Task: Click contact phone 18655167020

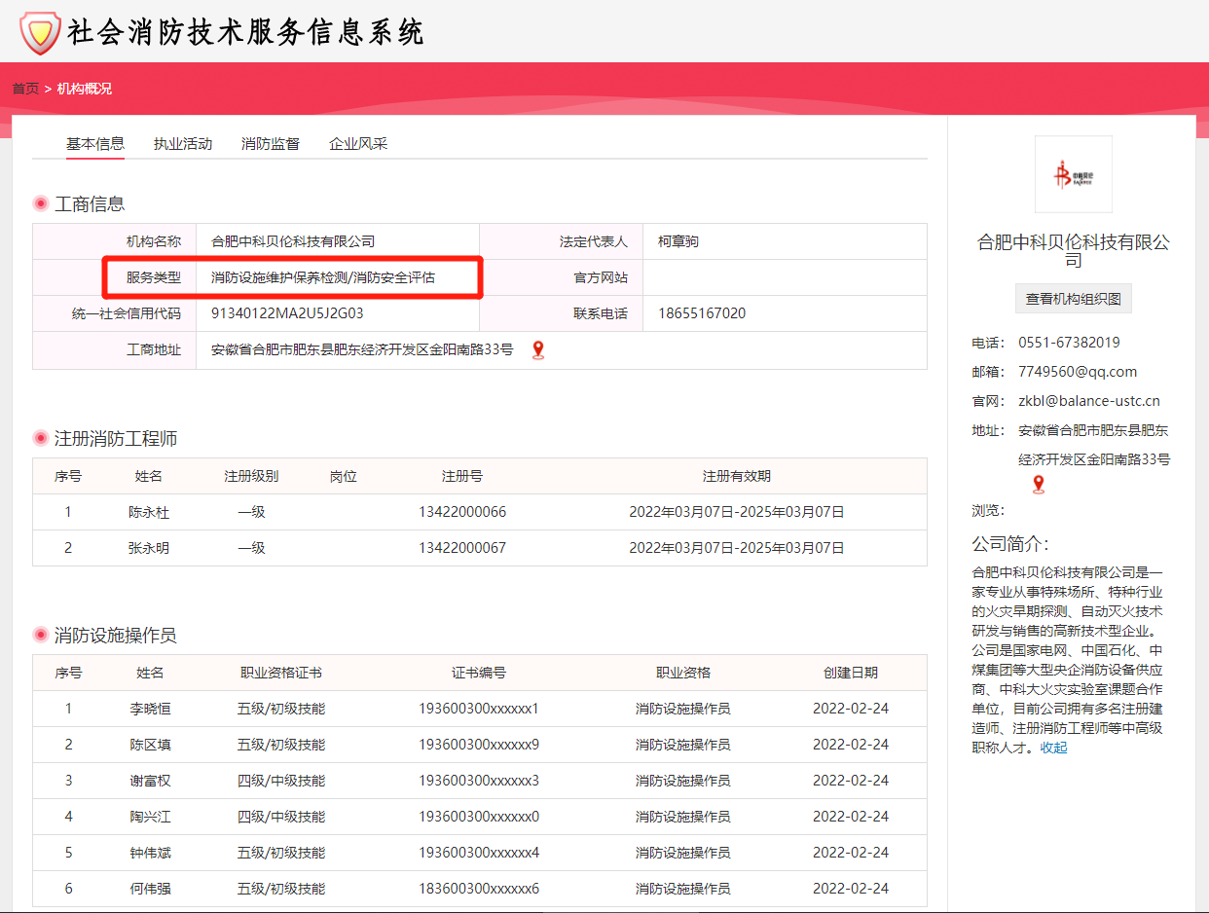Action: (702, 313)
